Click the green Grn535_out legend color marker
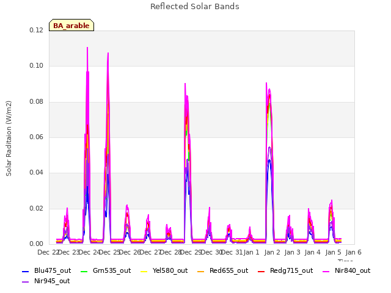This screenshot has width=391, height=293. [84, 271]
